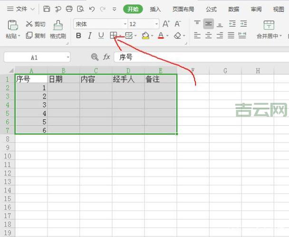Align text to top
Screen dimensions: 289x237
click(x=197, y=24)
